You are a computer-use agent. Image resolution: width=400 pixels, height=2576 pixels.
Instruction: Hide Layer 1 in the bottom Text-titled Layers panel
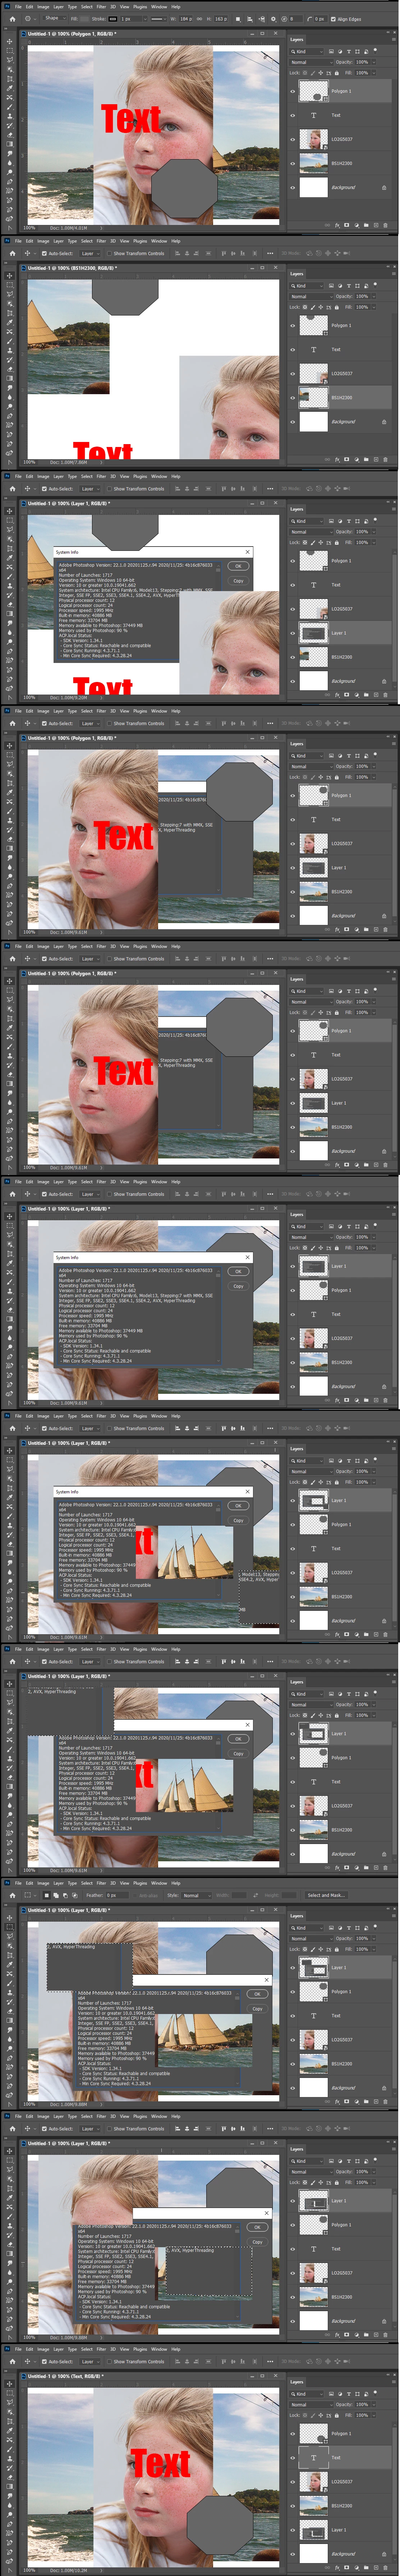click(x=293, y=2530)
